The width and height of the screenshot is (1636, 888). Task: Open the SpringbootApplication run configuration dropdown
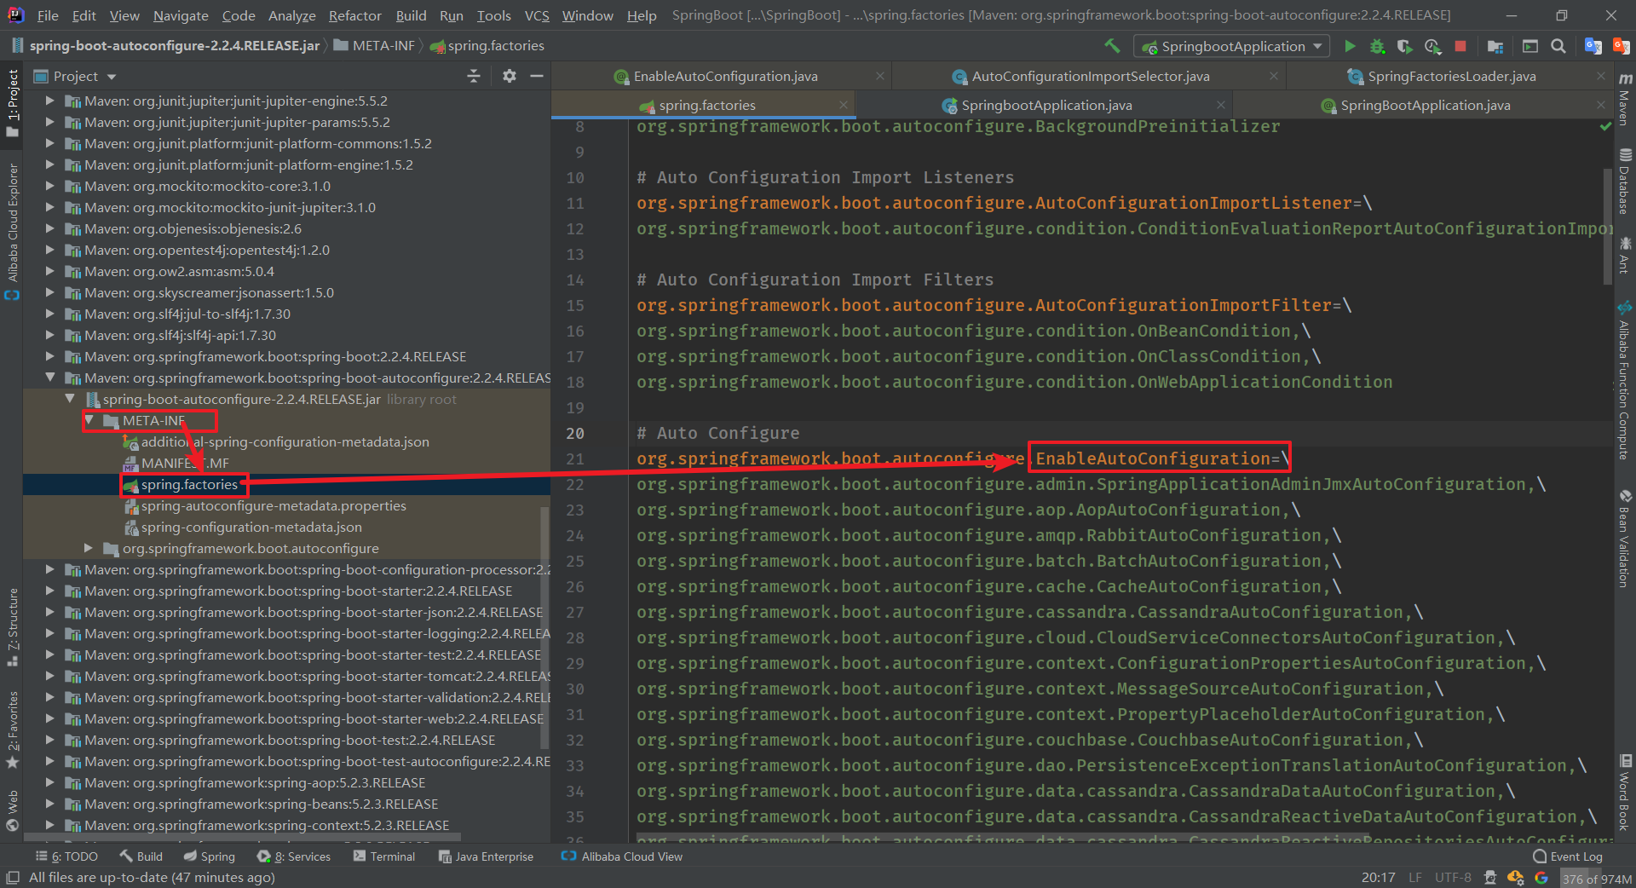point(1231,46)
